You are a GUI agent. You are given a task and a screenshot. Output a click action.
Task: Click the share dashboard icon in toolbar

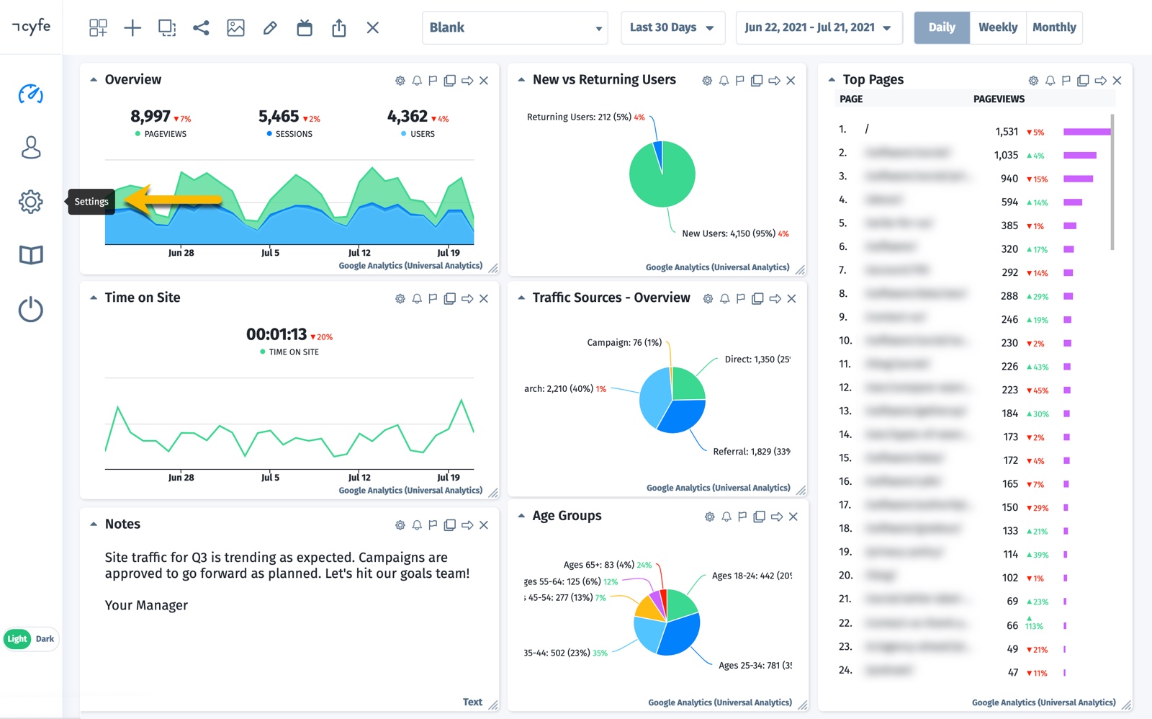(201, 28)
